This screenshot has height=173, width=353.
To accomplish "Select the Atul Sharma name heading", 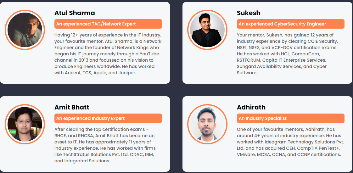I will tap(75, 13).
